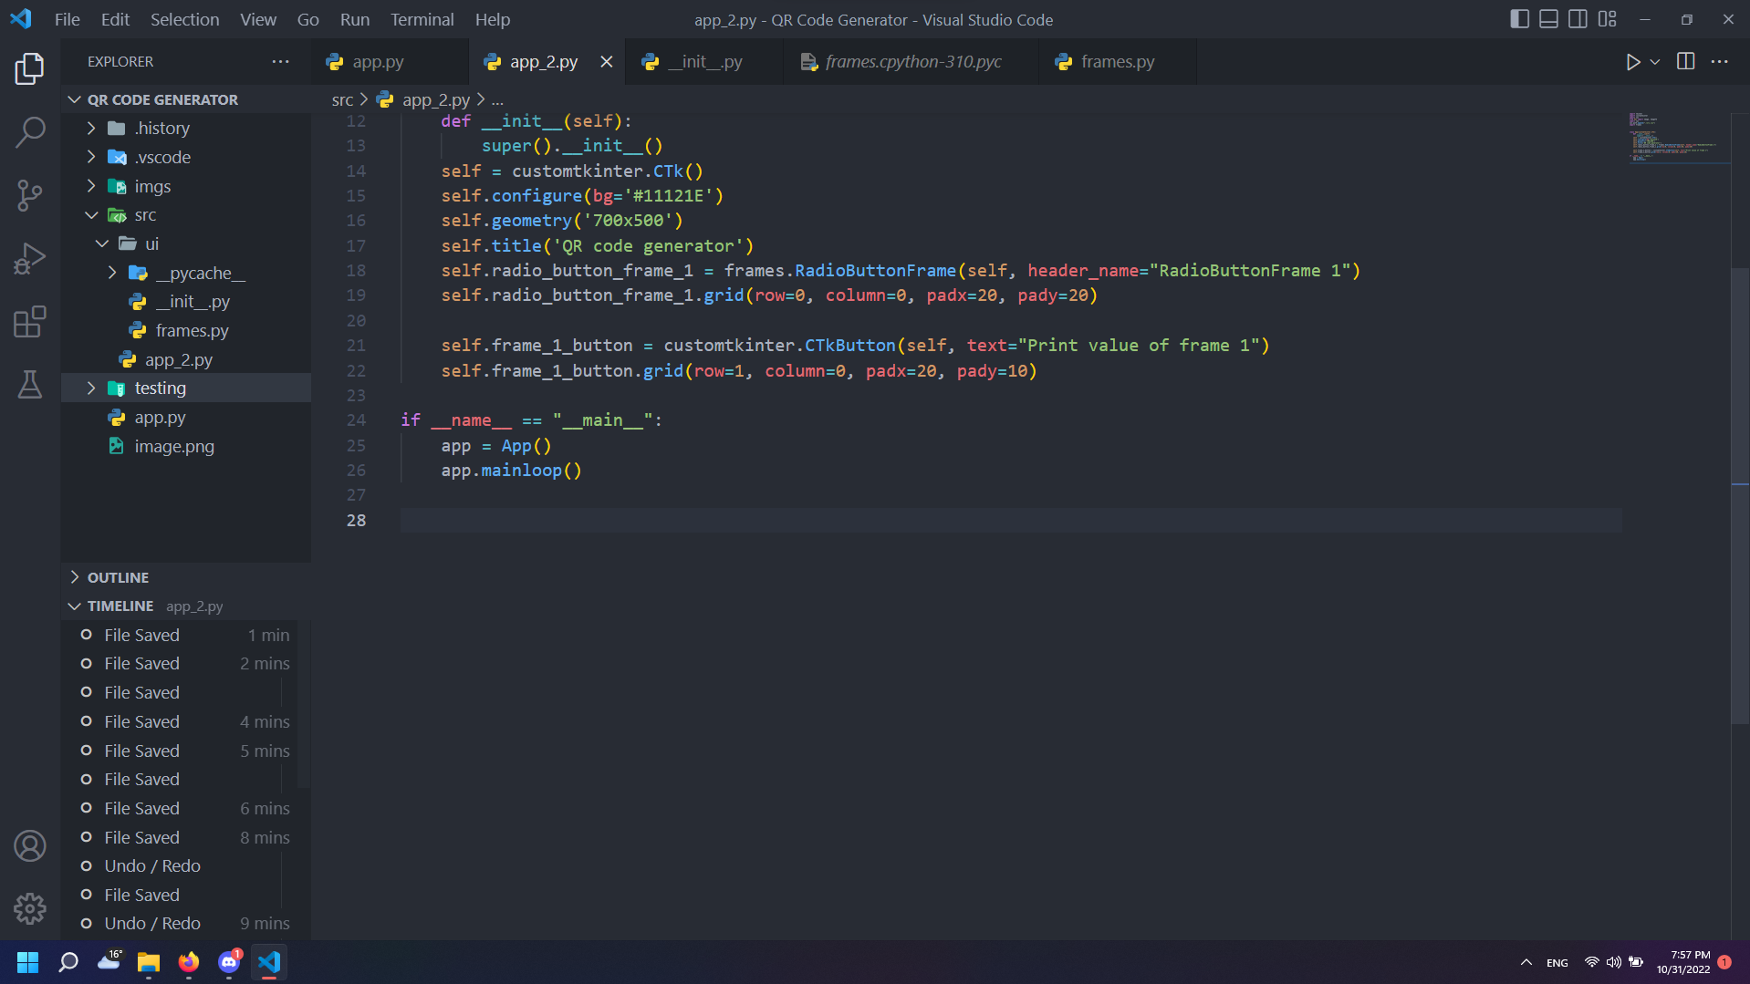Viewport: 1750px width, 984px height.
Task: Open clock and date in system tray
Action: 1683,962
